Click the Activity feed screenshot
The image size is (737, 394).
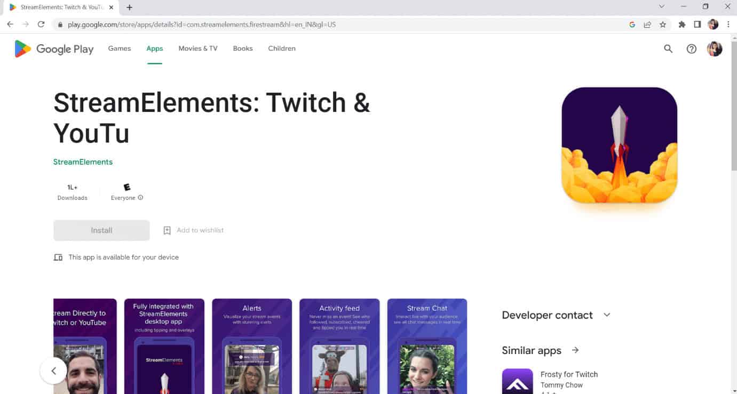[x=339, y=347]
